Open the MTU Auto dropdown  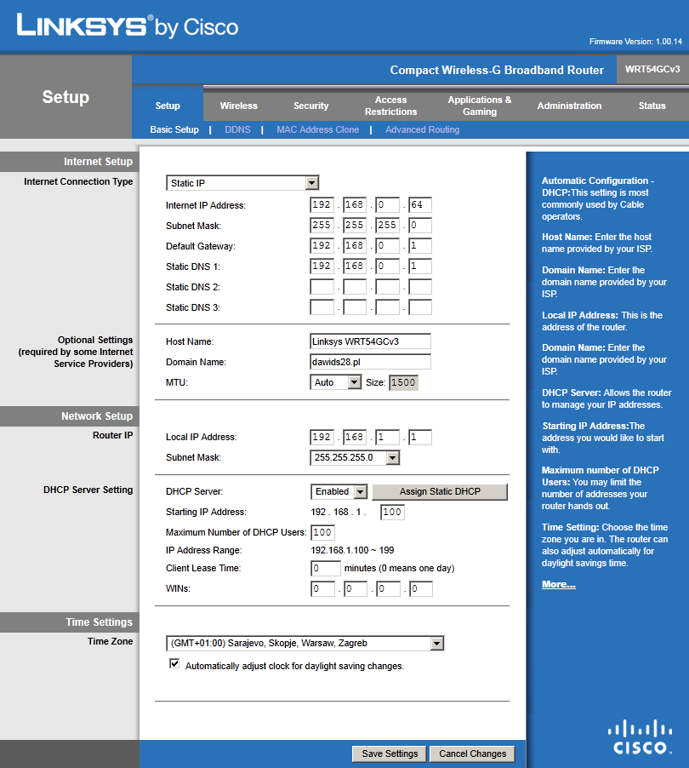(336, 382)
